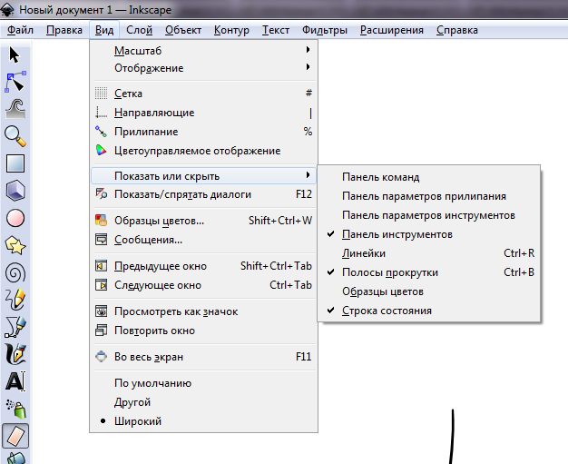Open the Правка menu
The width and height of the screenshot is (568, 464).
coord(64,30)
